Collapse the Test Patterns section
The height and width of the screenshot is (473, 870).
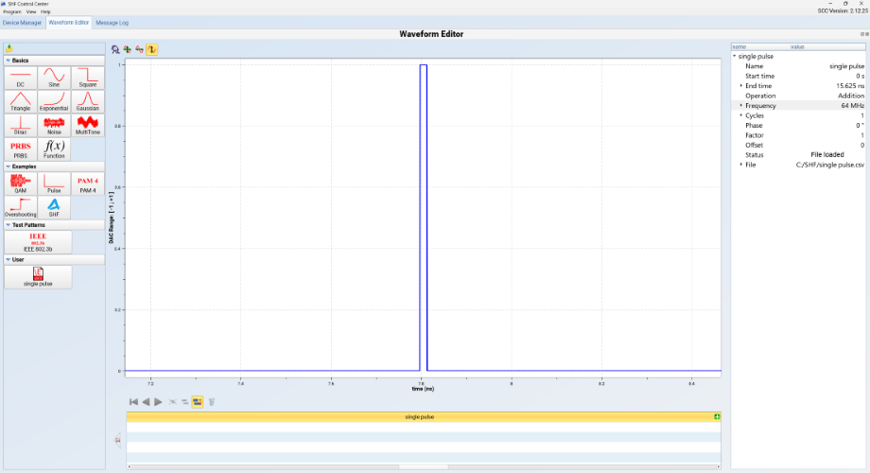[x=9, y=224]
